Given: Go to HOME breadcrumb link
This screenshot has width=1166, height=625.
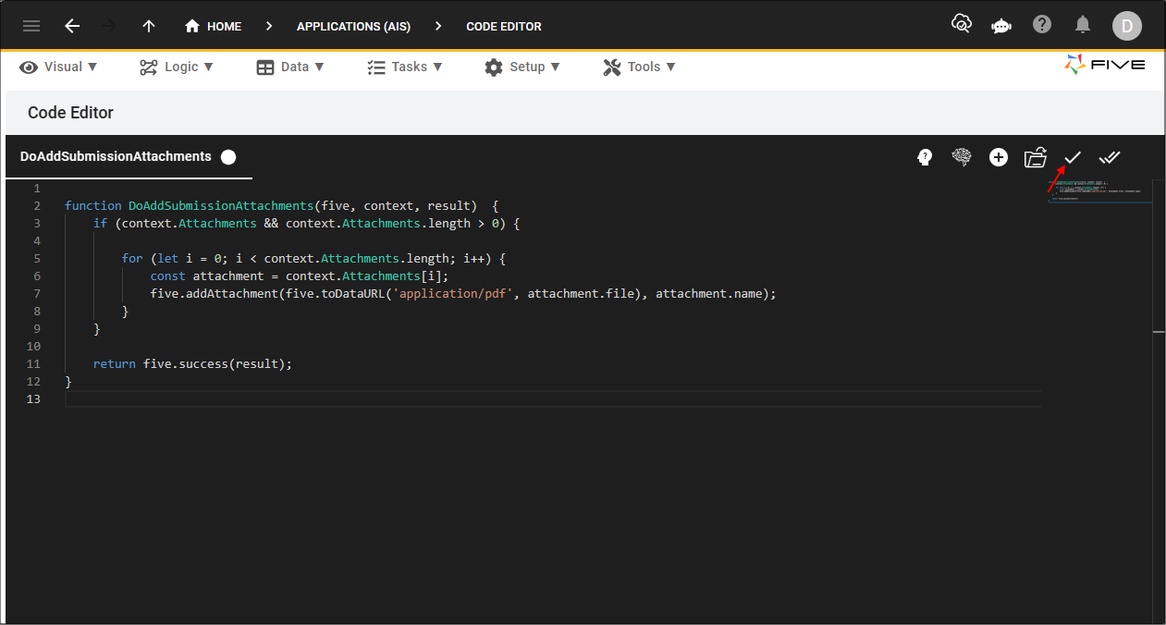Looking at the screenshot, I should [x=214, y=26].
